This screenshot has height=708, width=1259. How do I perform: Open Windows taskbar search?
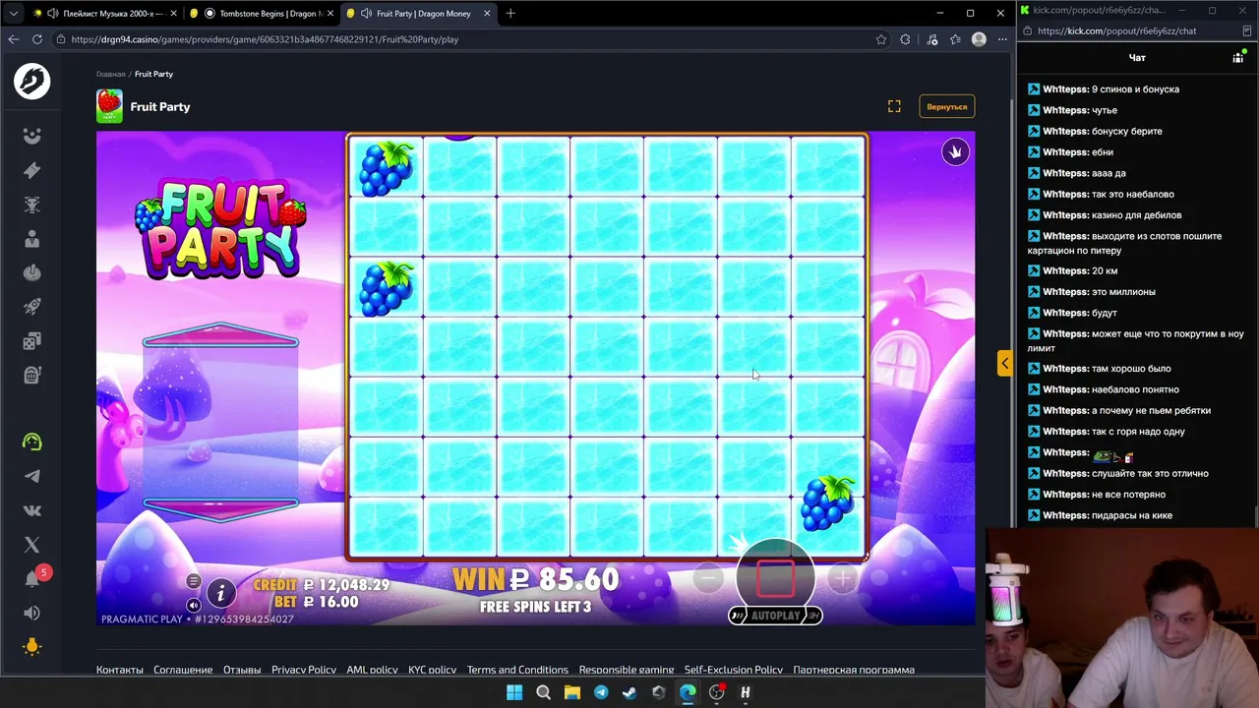tap(543, 692)
